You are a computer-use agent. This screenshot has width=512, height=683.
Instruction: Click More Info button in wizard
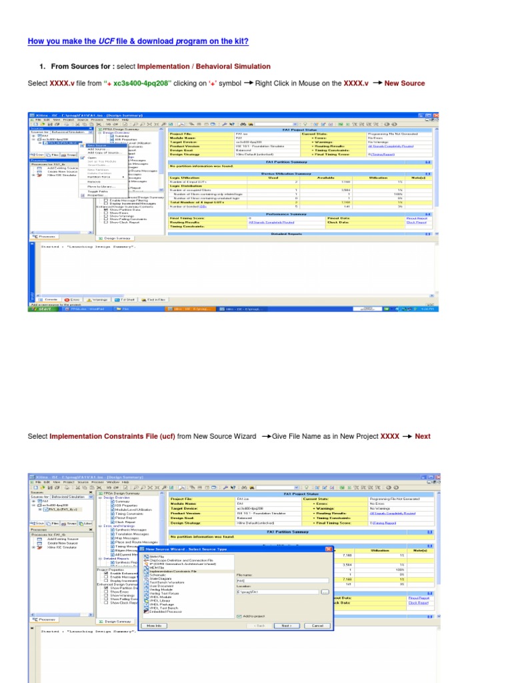[x=154, y=626]
